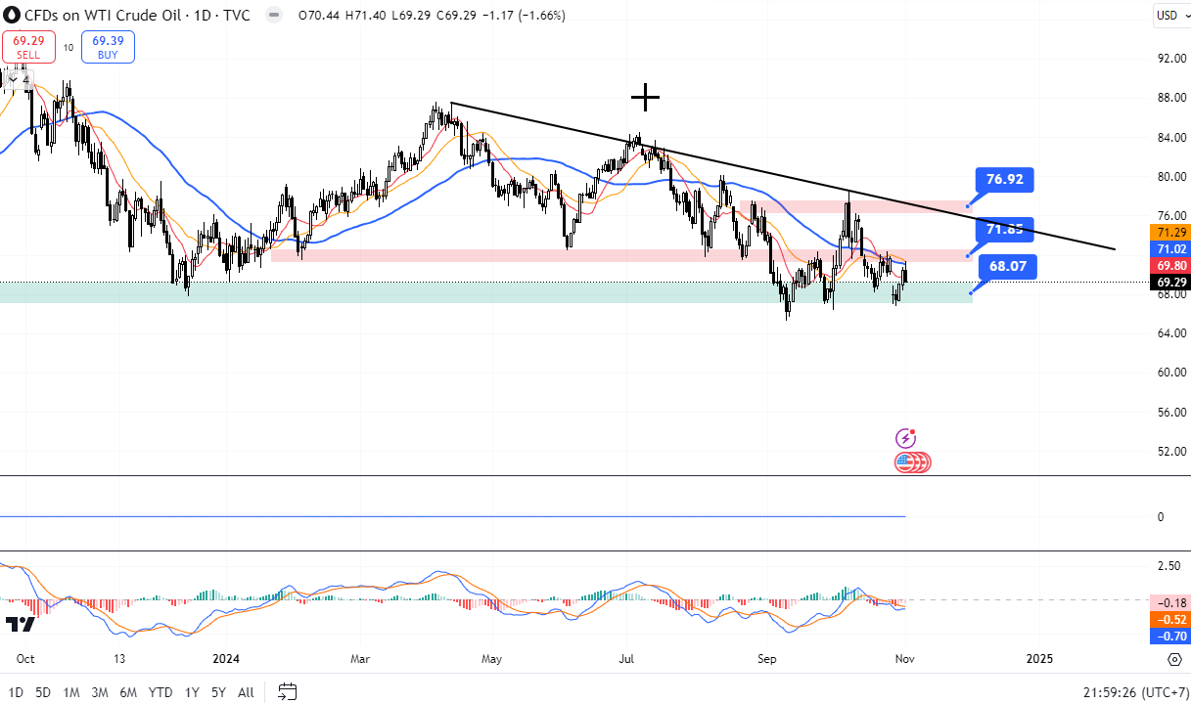Click the purple lightning bolt news icon

[907, 439]
